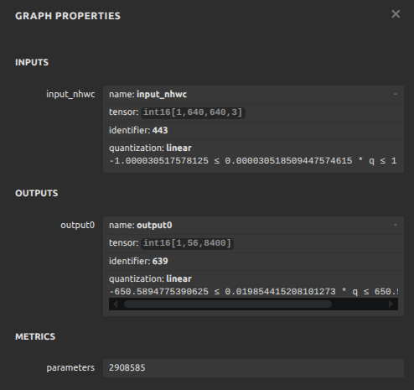The width and height of the screenshot is (414, 390).
Task: Click the left arrow of output quantization scrollbar
Action: [115, 304]
